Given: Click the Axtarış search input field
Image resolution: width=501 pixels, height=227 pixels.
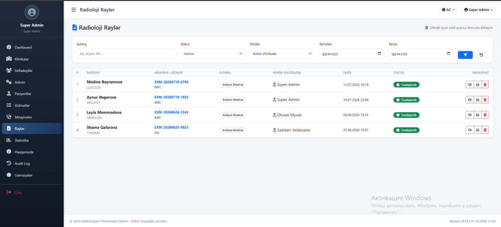Looking at the screenshot, I should (x=127, y=54).
